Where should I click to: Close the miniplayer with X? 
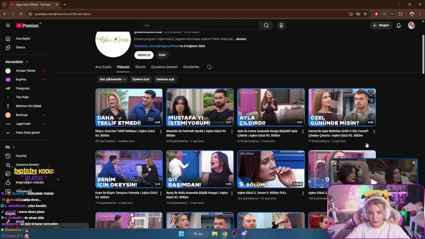click(x=413, y=163)
